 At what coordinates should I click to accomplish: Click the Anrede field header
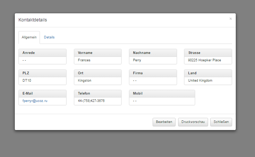(x=28, y=53)
